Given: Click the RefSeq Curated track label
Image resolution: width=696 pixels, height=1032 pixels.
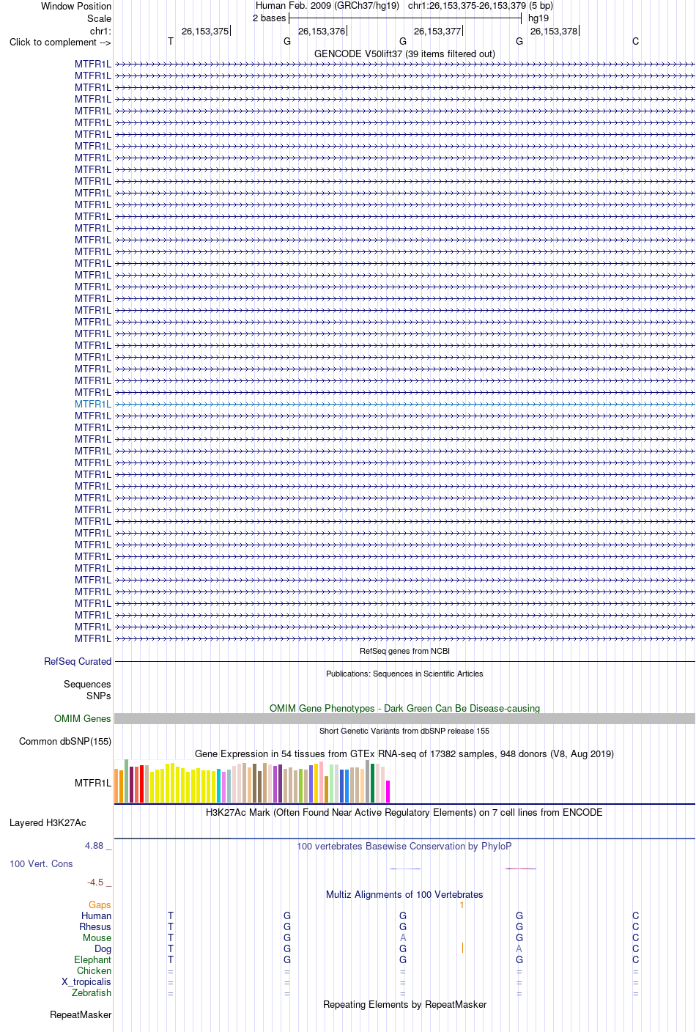Looking at the screenshot, I should (78, 661).
